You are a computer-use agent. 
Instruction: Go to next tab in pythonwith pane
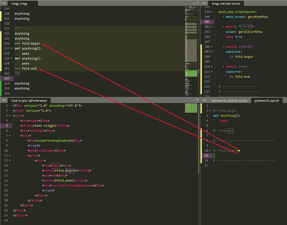click(206, 100)
